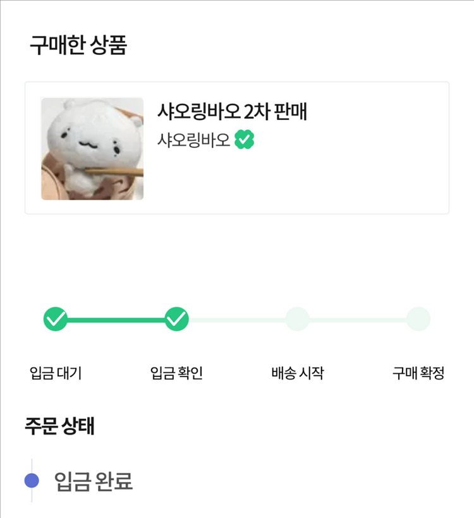Click the blue dot beside 입금 완료
Image resolution: width=474 pixels, height=518 pixels.
coord(32,481)
